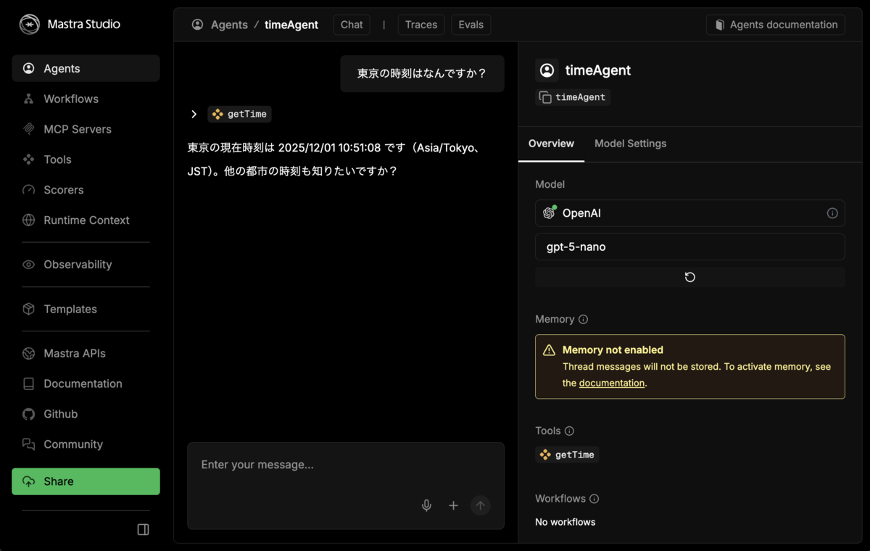Image resolution: width=870 pixels, height=551 pixels.
Task: Open Runtime Context in the sidebar
Action: click(x=86, y=220)
